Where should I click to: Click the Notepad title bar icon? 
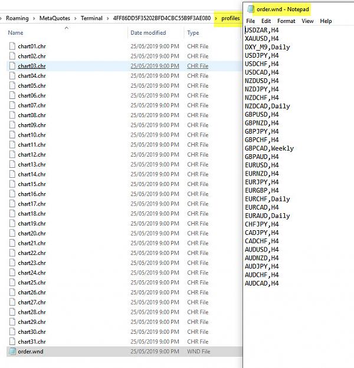251,9
